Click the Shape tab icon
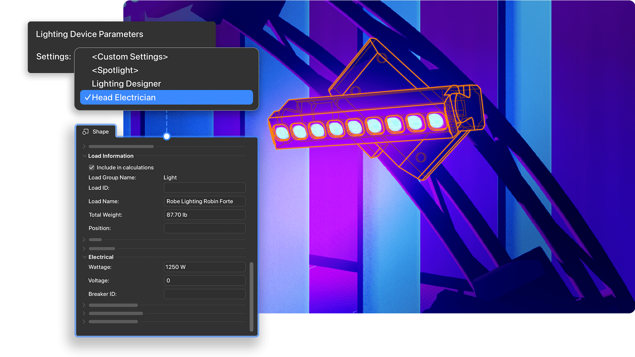This screenshot has height=357, width=635. (85, 132)
